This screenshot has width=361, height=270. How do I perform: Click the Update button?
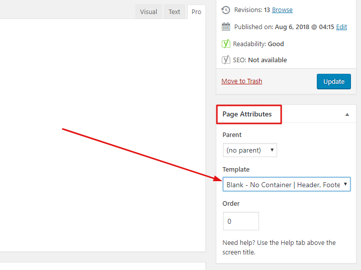coord(333,81)
